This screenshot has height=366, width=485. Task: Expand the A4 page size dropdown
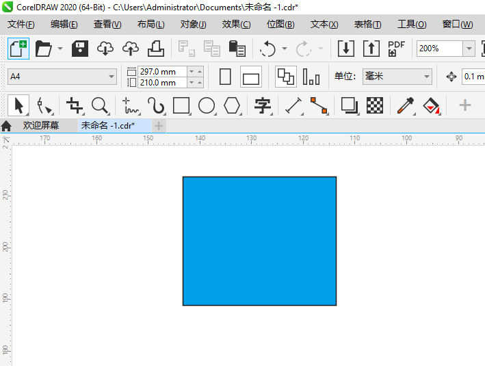[x=112, y=77]
